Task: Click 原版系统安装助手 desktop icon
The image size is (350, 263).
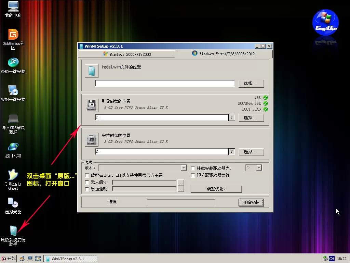Action: pos(13,231)
